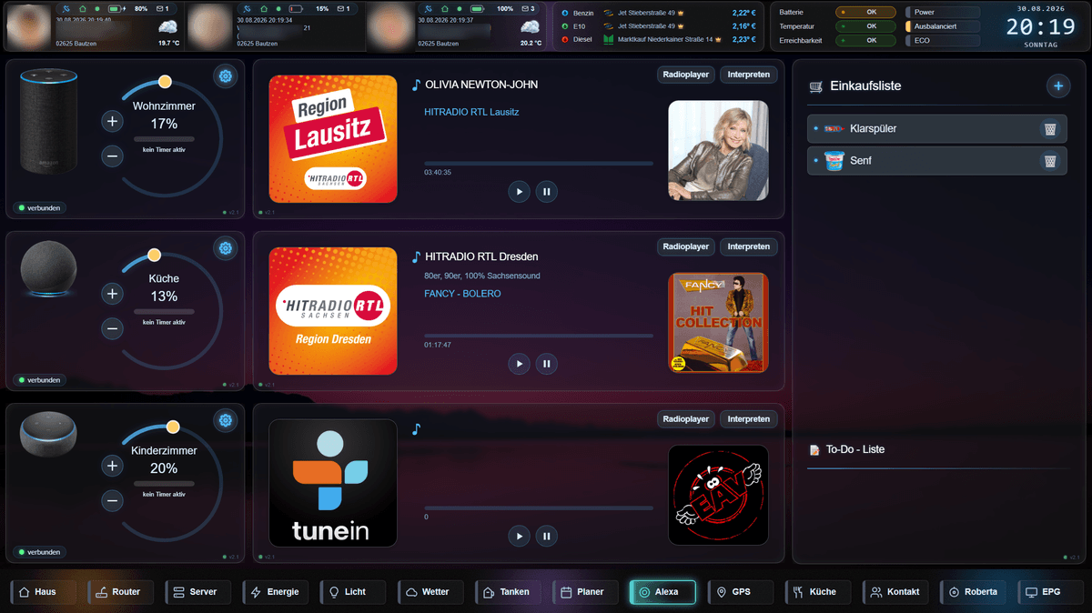1092x613 pixels.
Task: Click the Wohnzimmer volume dial knob
Action: tap(165, 82)
